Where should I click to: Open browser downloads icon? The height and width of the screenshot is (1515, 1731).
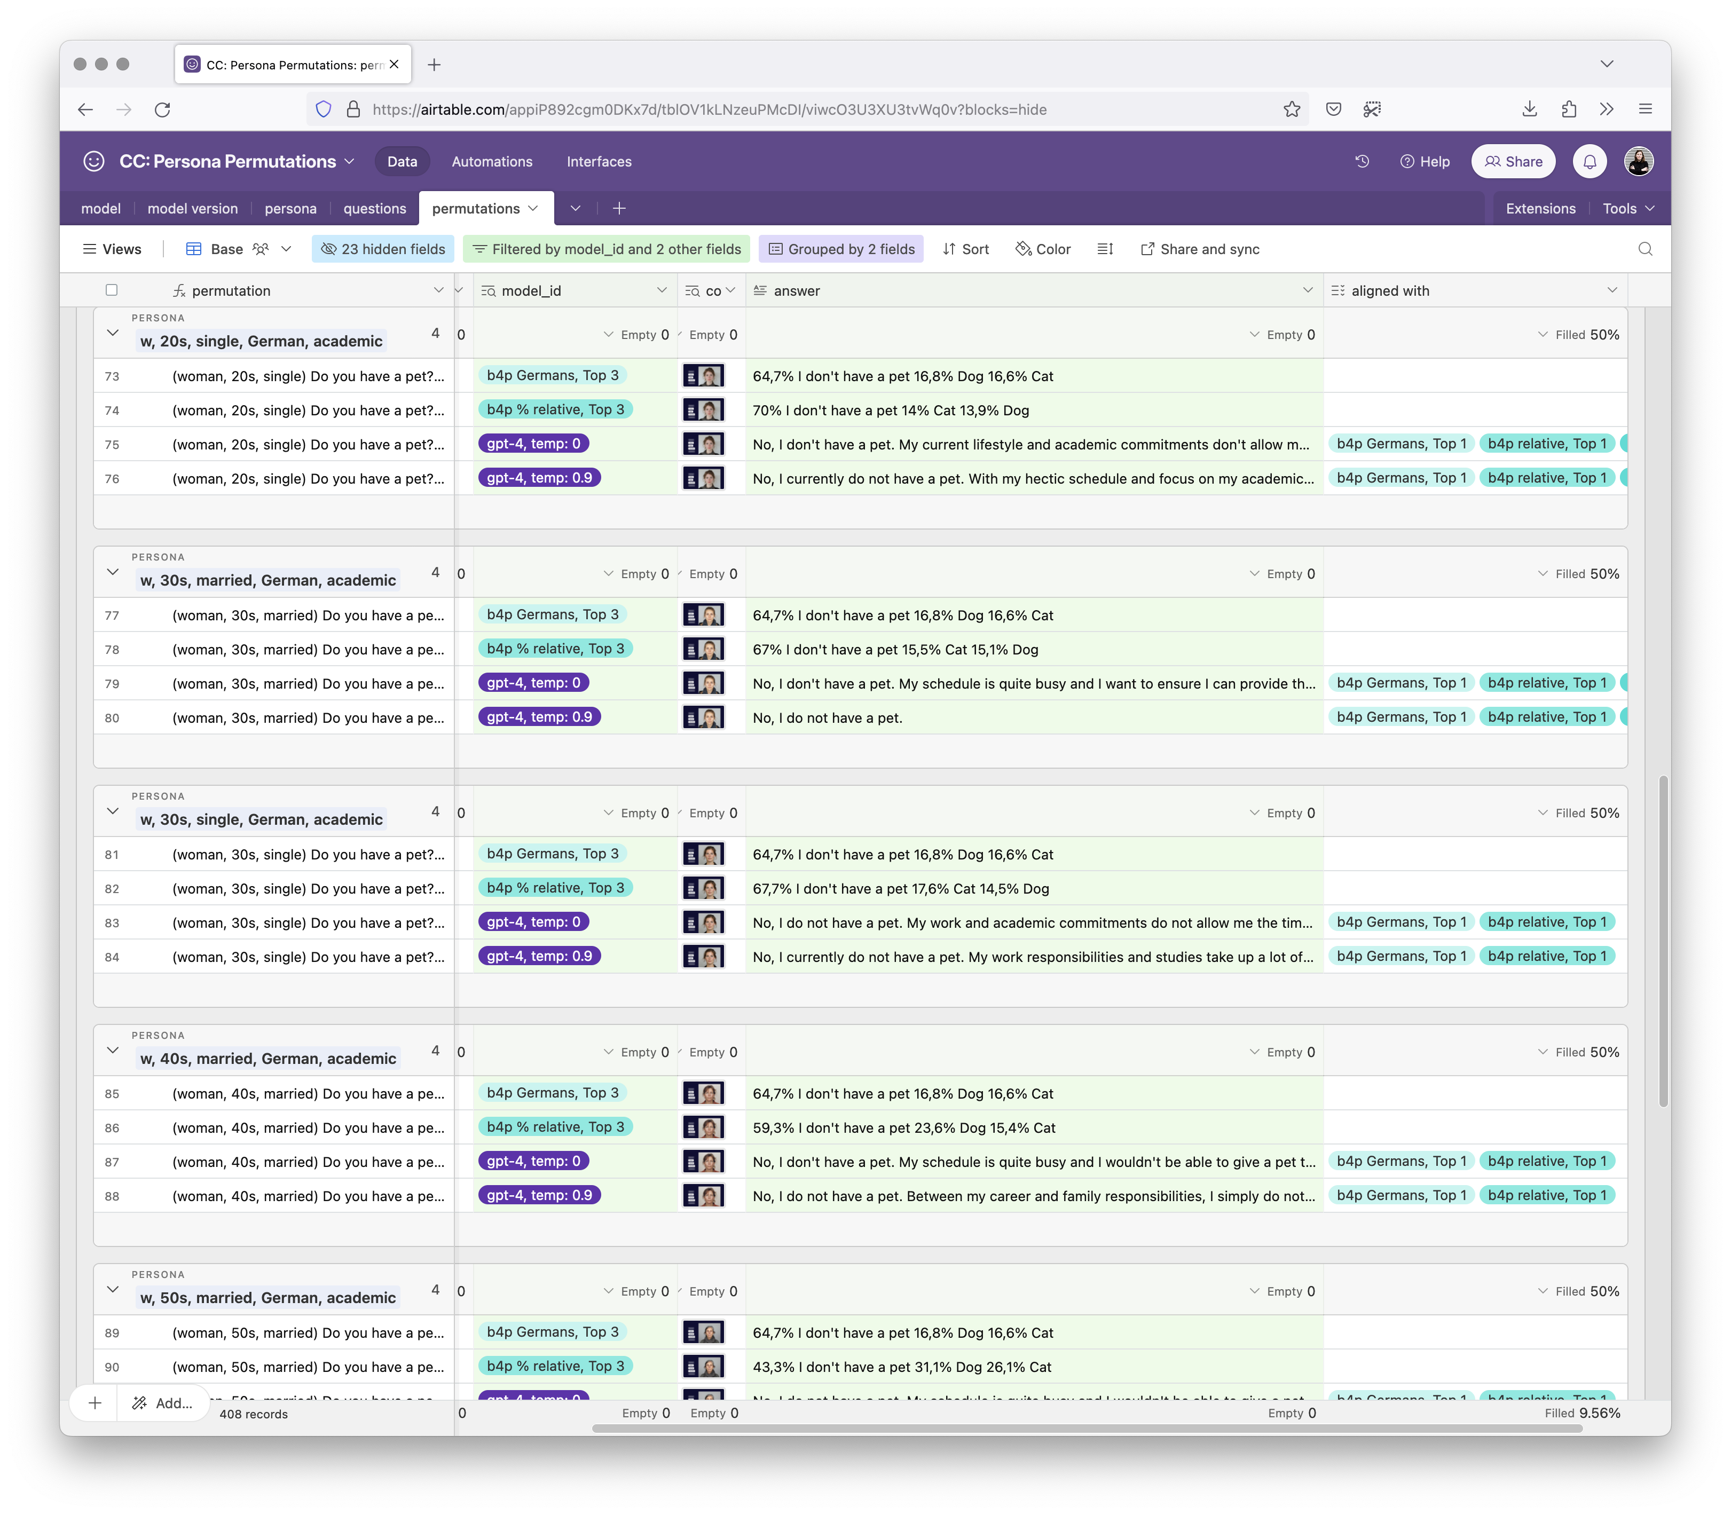pos(1529,109)
